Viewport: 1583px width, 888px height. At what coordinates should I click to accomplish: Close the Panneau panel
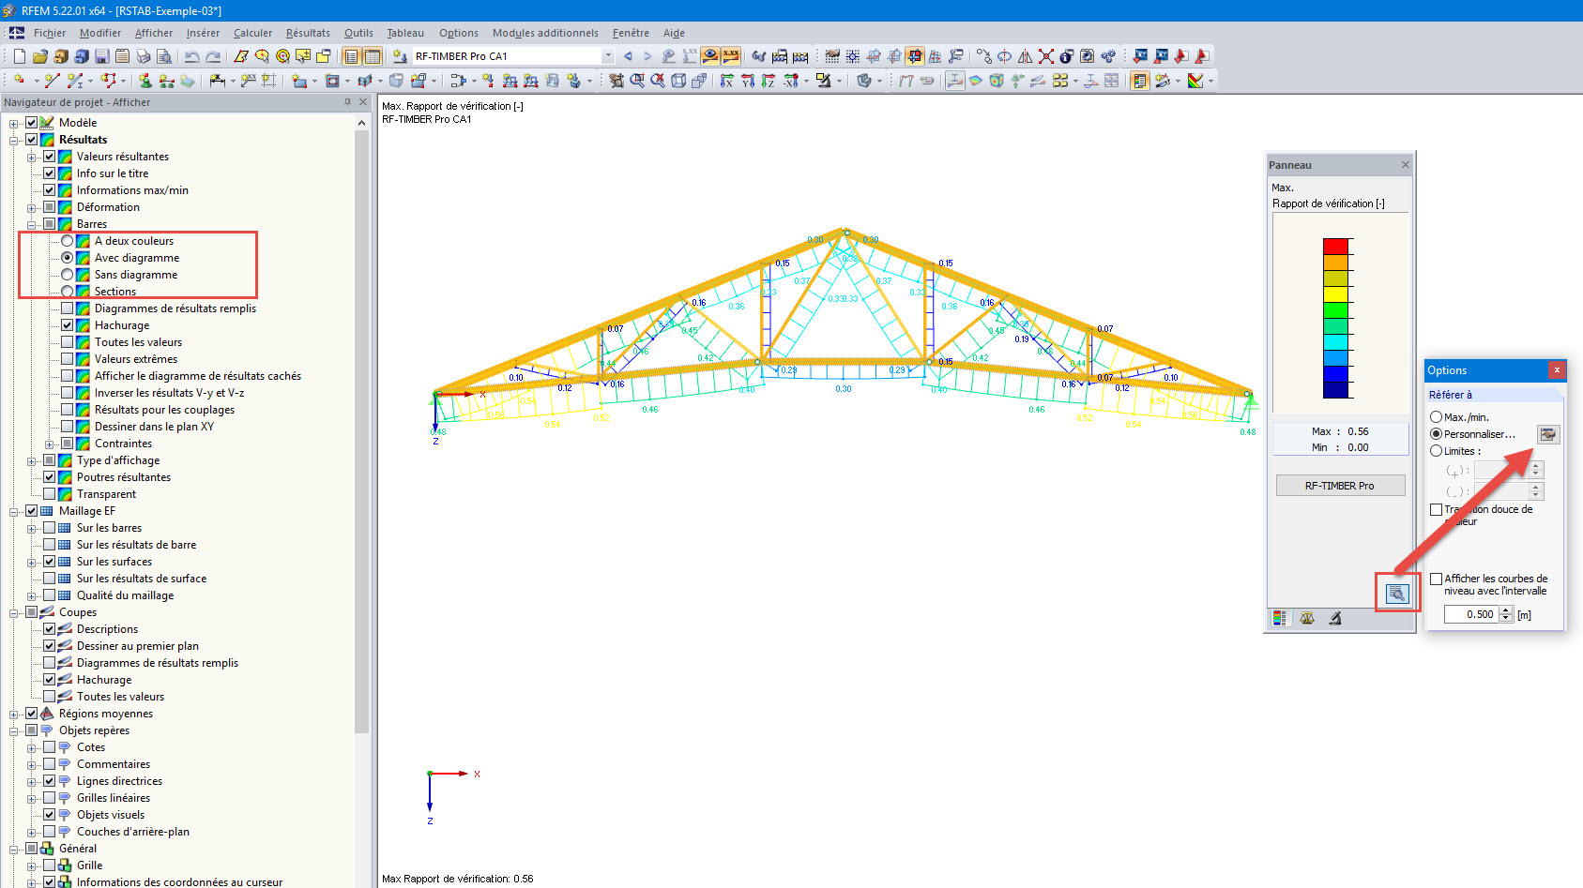pos(1406,165)
